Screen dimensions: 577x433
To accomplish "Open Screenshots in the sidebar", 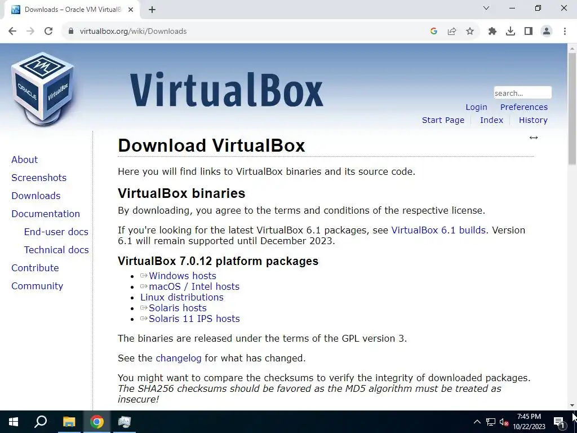I will point(39,178).
